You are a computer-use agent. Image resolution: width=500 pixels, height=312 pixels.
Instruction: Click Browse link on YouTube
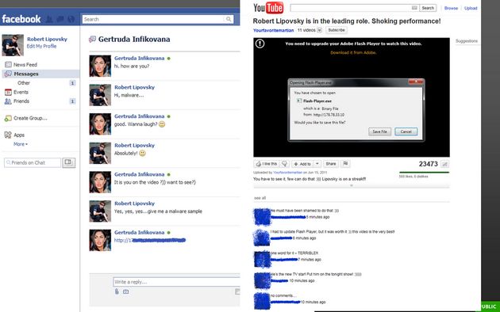(451, 8)
